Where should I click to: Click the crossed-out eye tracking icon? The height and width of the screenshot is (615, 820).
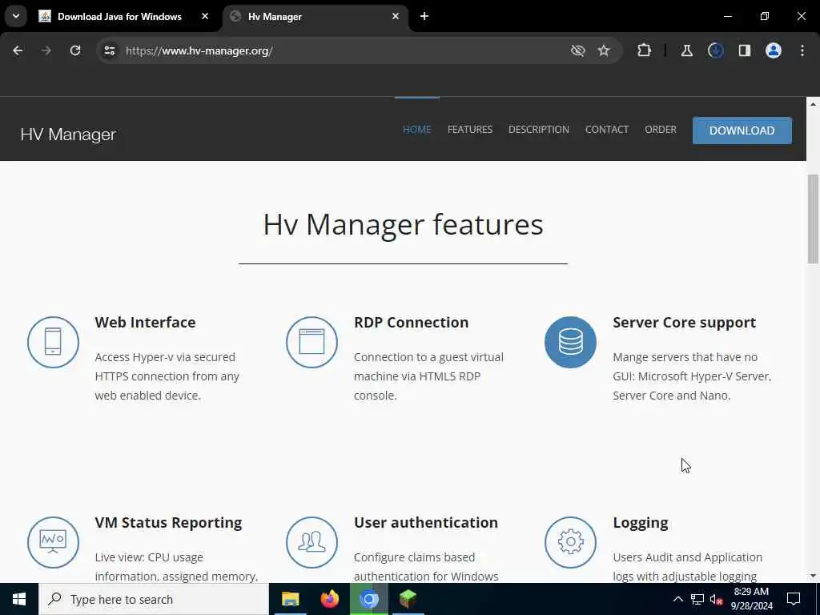click(577, 50)
